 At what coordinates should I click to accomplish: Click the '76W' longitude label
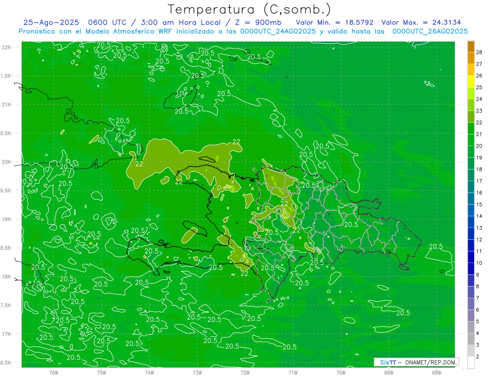pyautogui.click(x=53, y=372)
